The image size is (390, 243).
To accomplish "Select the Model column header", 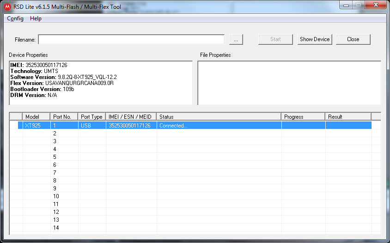I will click(37, 117).
